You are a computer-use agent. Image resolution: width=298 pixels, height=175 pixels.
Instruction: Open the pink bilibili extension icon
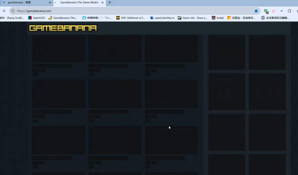(x=274, y=11)
